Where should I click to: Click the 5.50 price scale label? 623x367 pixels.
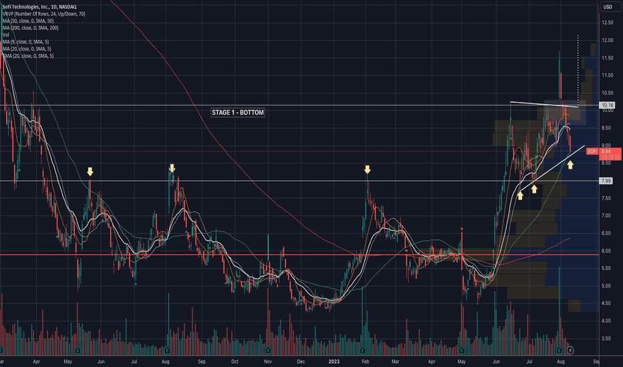point(606,268)
